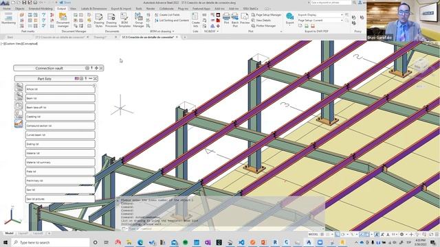Click the customization gear in the status bar

click(401, 235)
